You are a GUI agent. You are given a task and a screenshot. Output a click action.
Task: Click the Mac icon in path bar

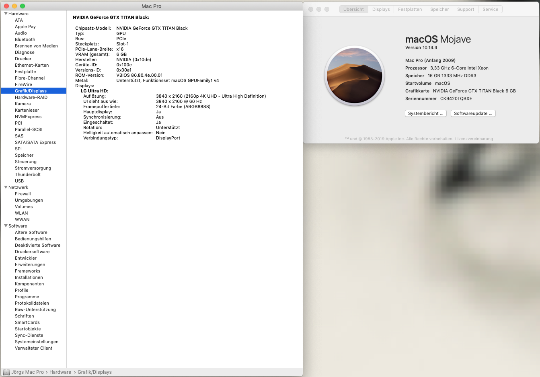point(6,372)
